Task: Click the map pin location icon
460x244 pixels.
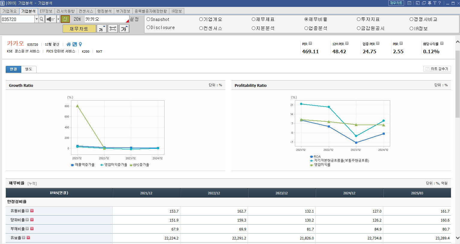Action: point(80,44)
